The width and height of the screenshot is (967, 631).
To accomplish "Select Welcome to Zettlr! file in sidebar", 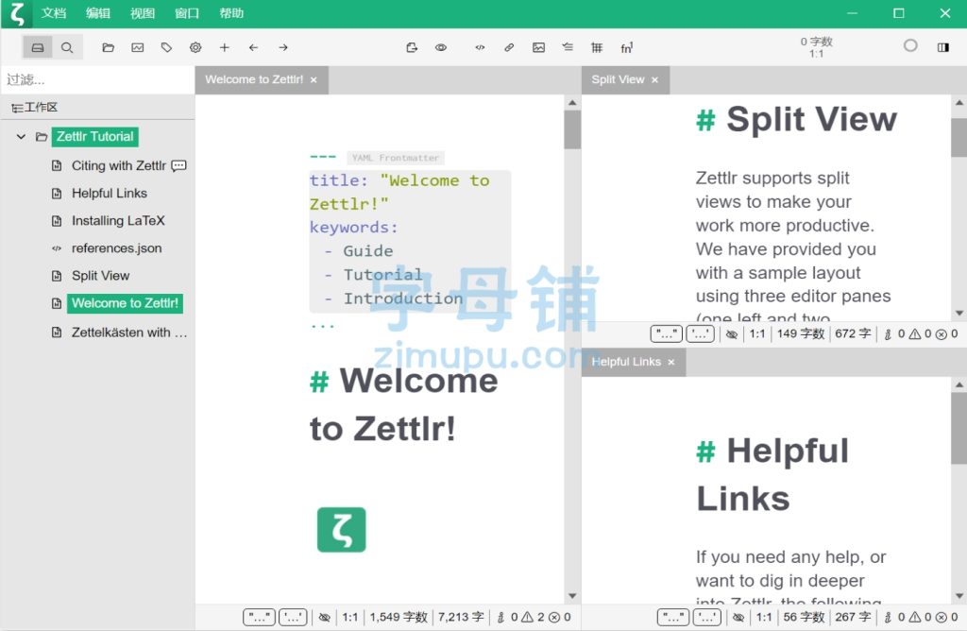I will point(125,303).
